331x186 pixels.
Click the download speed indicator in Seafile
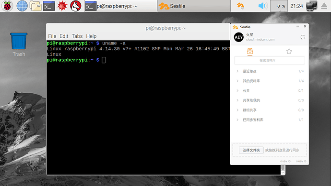point(285,162)
